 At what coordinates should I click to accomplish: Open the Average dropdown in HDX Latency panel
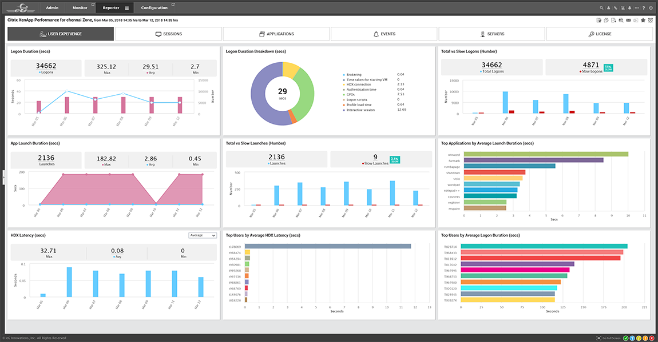(203, 235)
